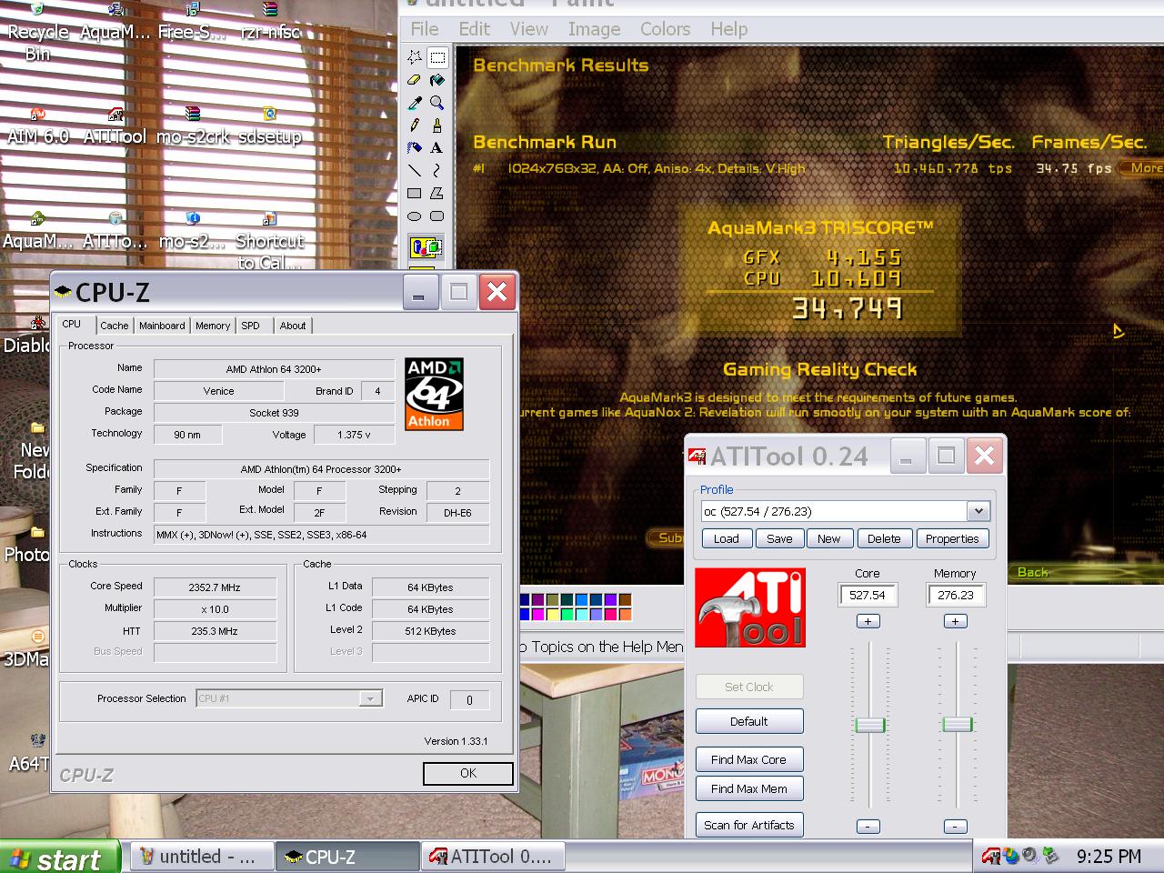The width and height of the screenshot is (1164, 873).
Task: Open the Help menu in Paint
Action: tap(728, 29)
